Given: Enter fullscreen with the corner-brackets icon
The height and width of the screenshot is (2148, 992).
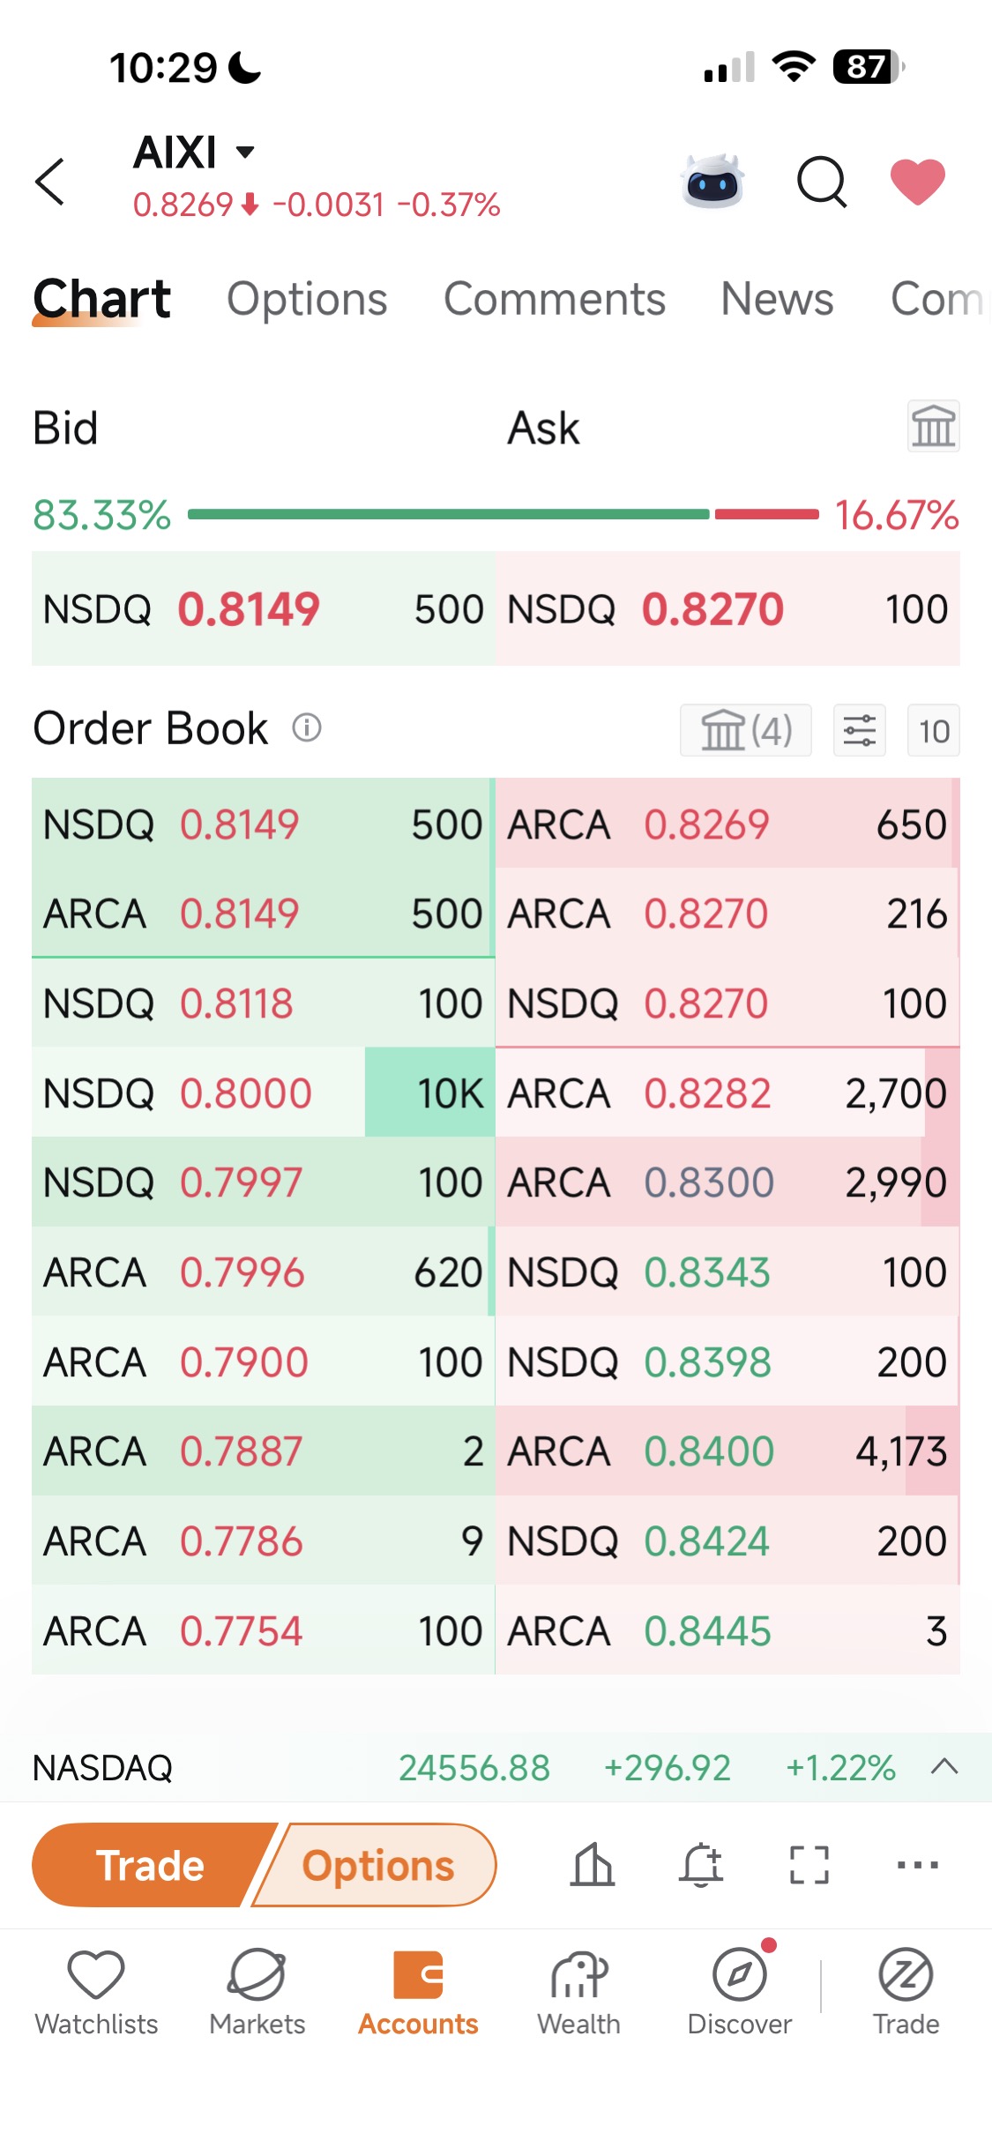Looking at the screenshot, I should click(809, 1865).
